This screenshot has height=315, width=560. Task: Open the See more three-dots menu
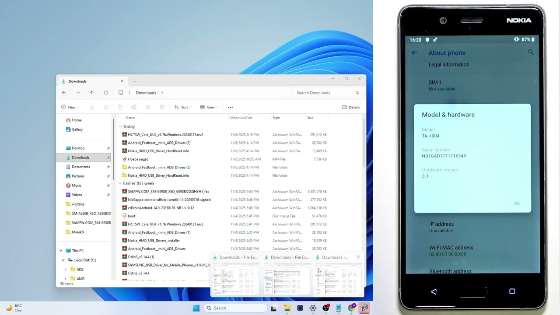pos(231,107)
